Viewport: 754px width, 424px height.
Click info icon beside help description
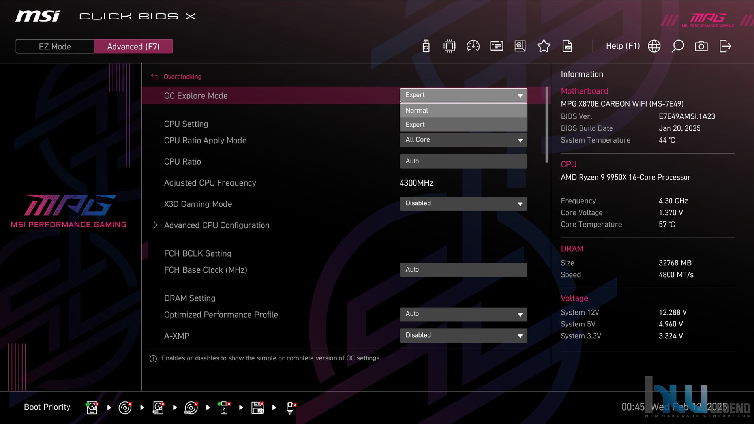(x=153, y=358)
